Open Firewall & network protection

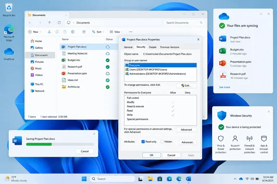pyautogui.click(x=250, y=144)
